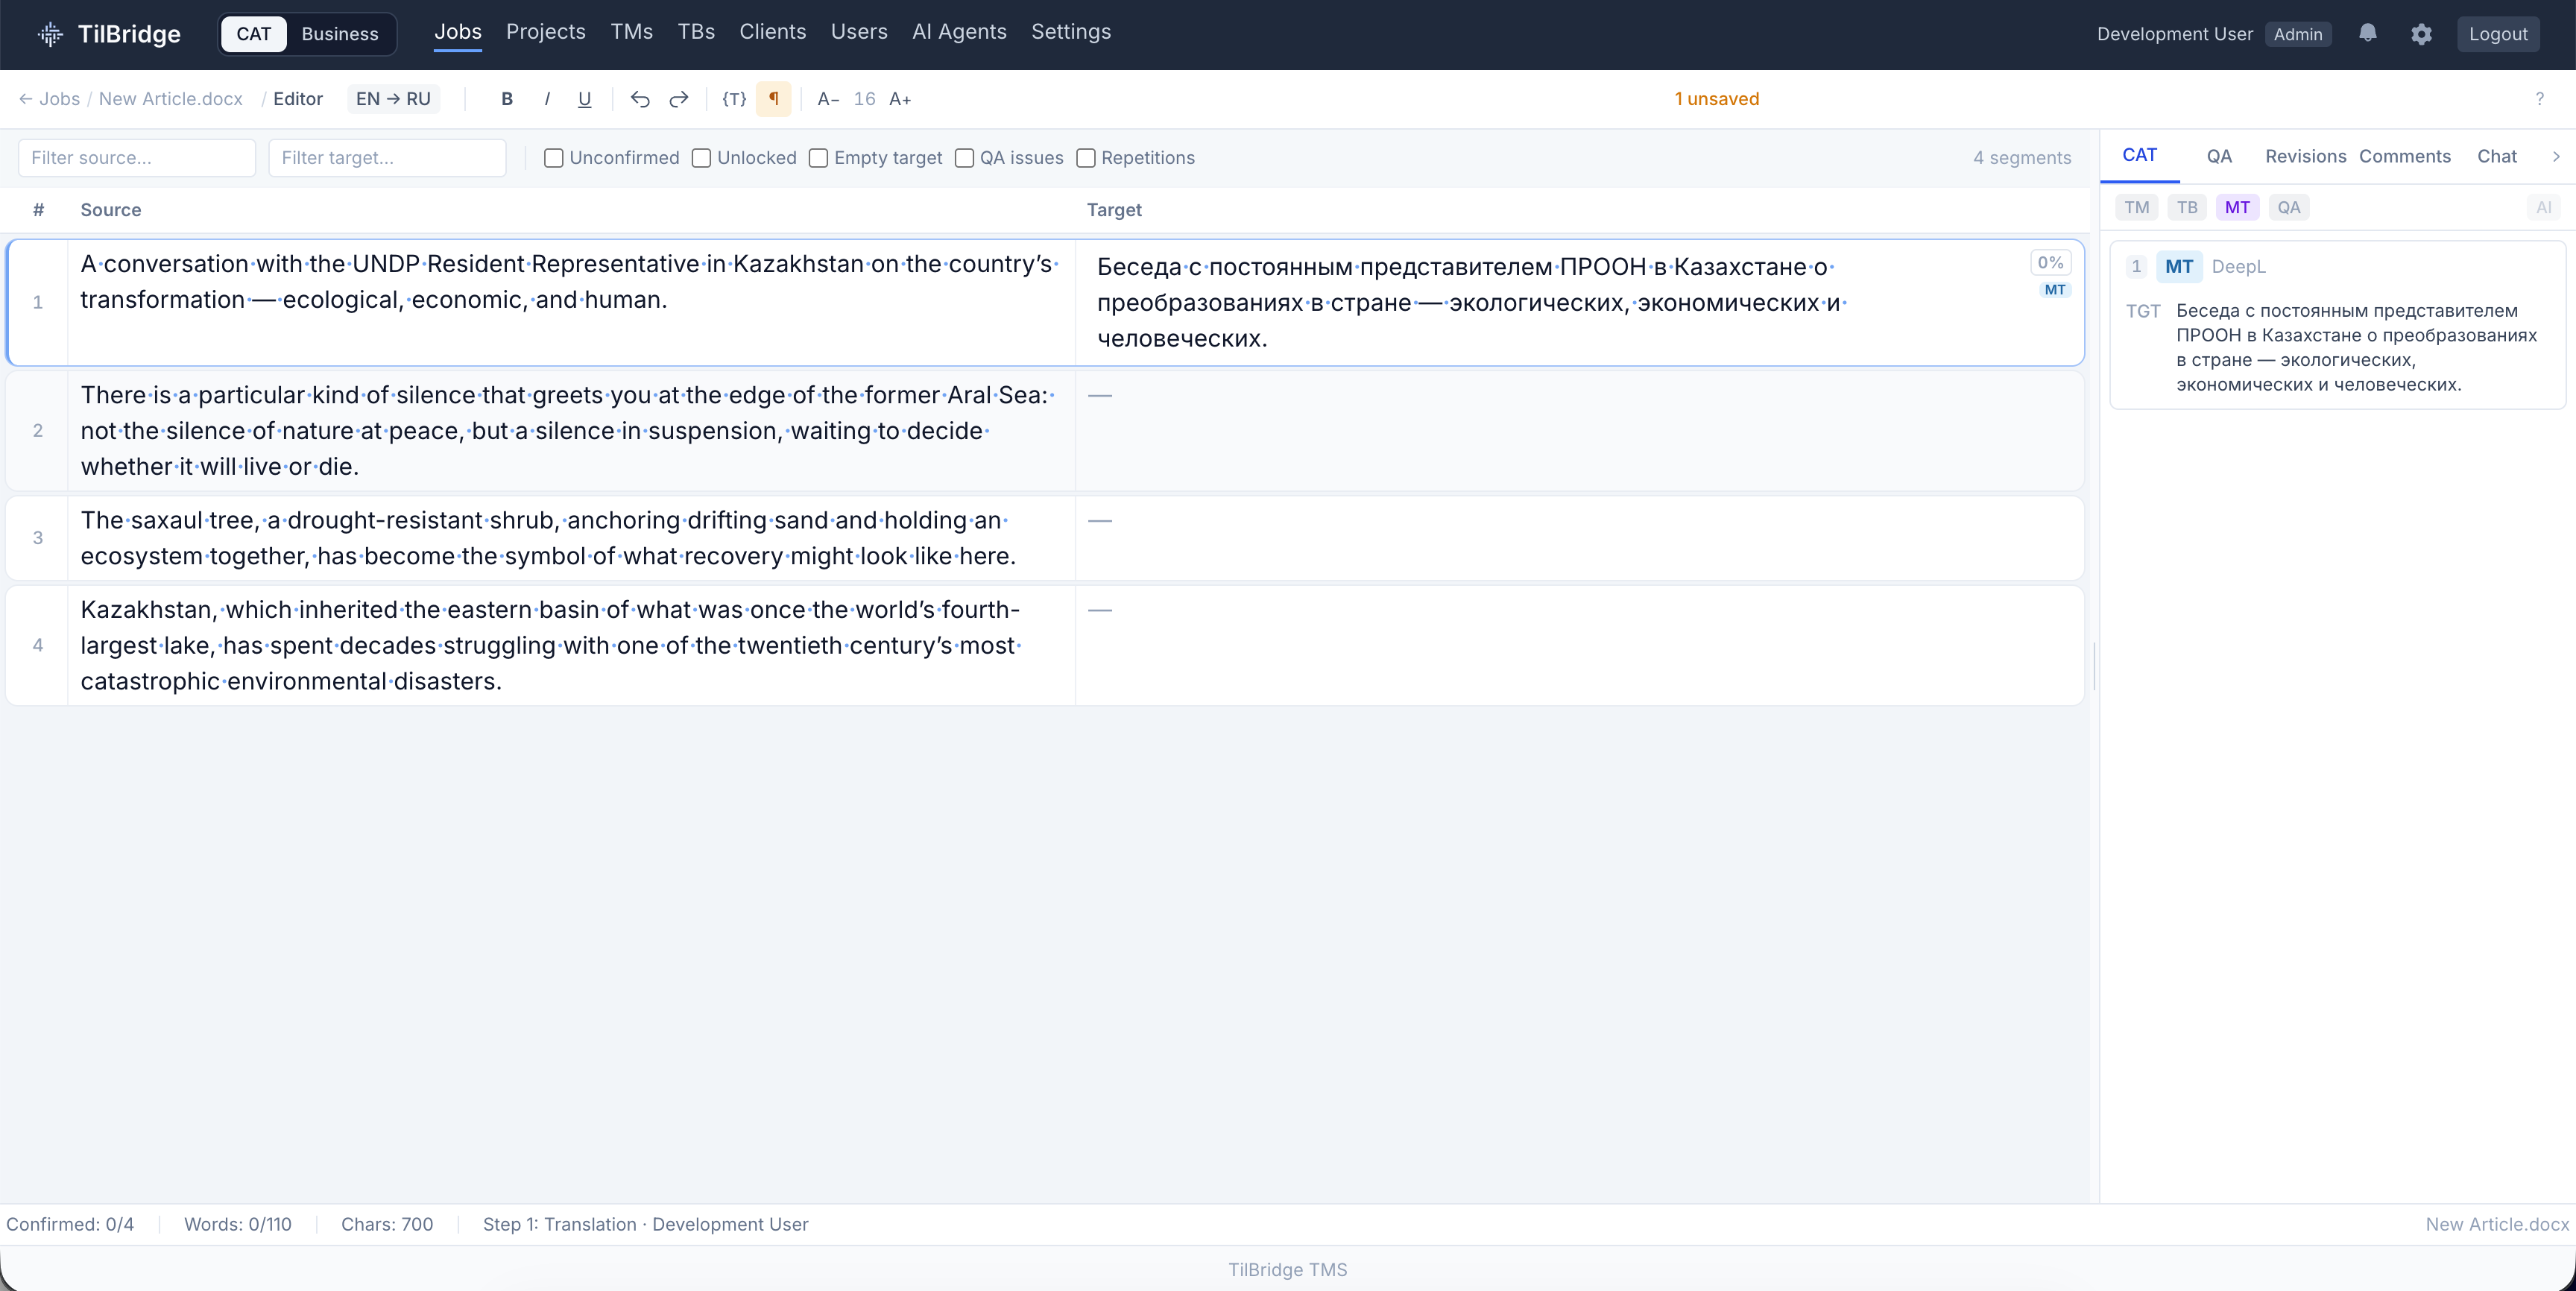Image resolution: width=2576 pixels, height=1291 pixels.
Task: Click the Filter source input field
Action: [x=137, y=158]
